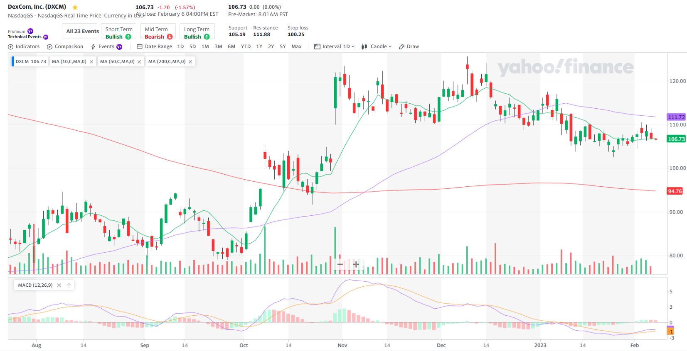
Task: Click the purple 111.72 MA value tag
Action: click(676, 117)
